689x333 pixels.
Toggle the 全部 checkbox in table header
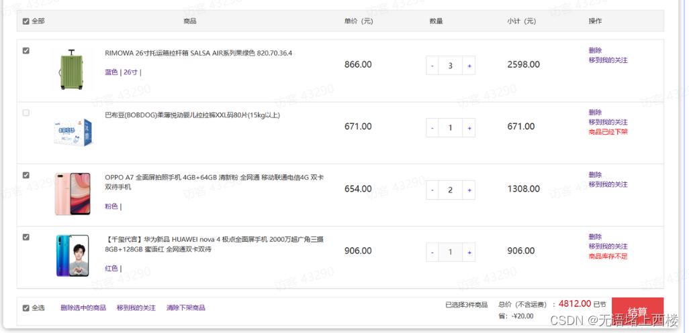point(26,21)
